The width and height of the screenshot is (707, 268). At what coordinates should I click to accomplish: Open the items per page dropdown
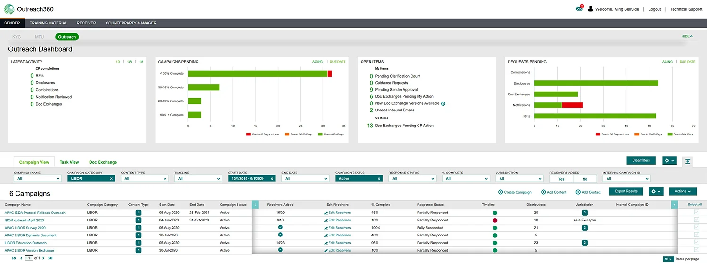(x=668, y=259)
